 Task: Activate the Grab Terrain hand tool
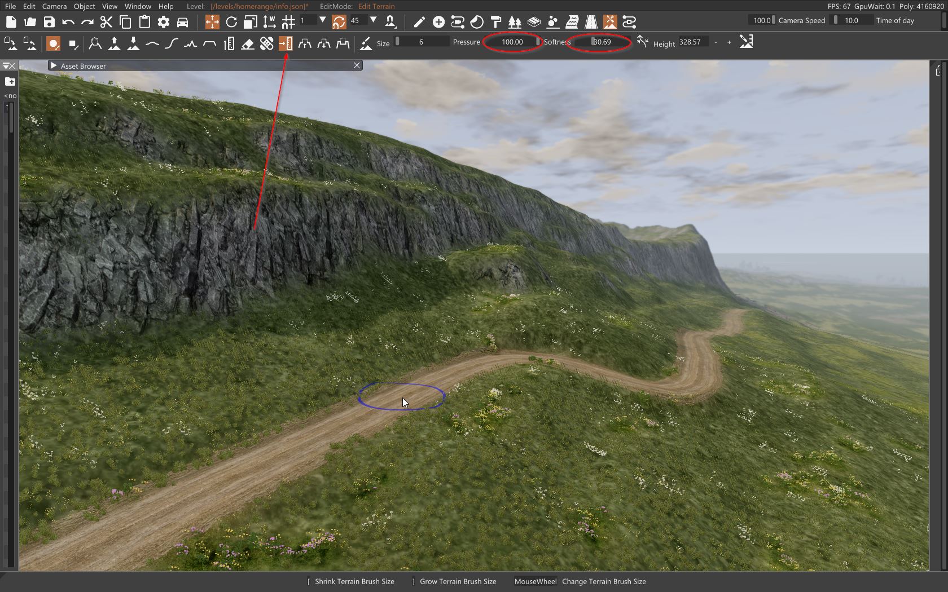[x=95, y=43]
